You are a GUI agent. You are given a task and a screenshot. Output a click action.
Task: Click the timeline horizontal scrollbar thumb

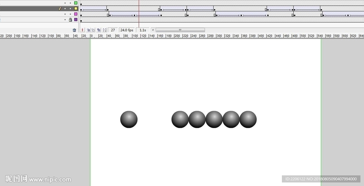click(x=180, y=30)
